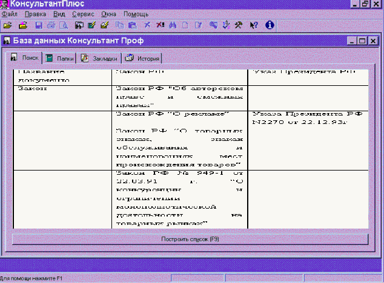Screen dimensions: 384x283
Task: Click the binoculars search icon
Action: [x=172, y=25]
